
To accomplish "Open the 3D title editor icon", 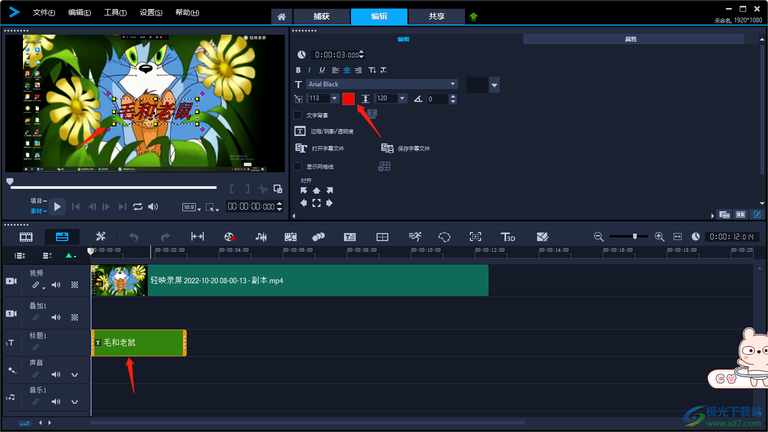I will click(508, 237).
